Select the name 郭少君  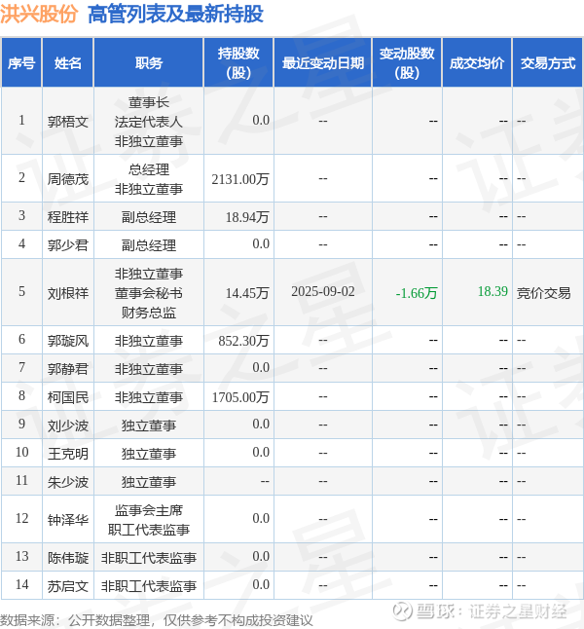[x=68, y=245]
